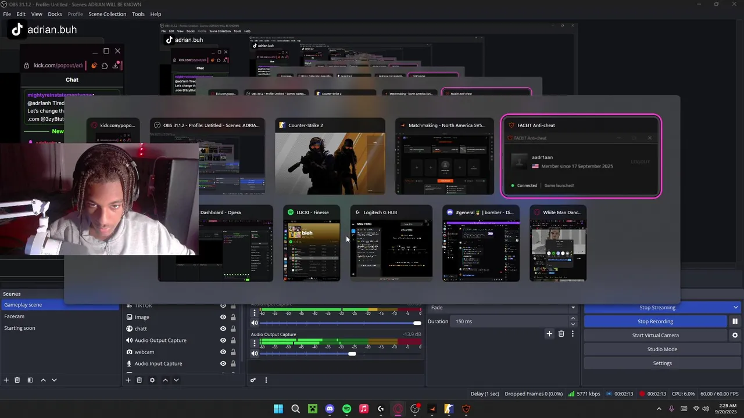Open Discord from the taskbar
This screenshot has height=418, width=744.
[330, 409]
